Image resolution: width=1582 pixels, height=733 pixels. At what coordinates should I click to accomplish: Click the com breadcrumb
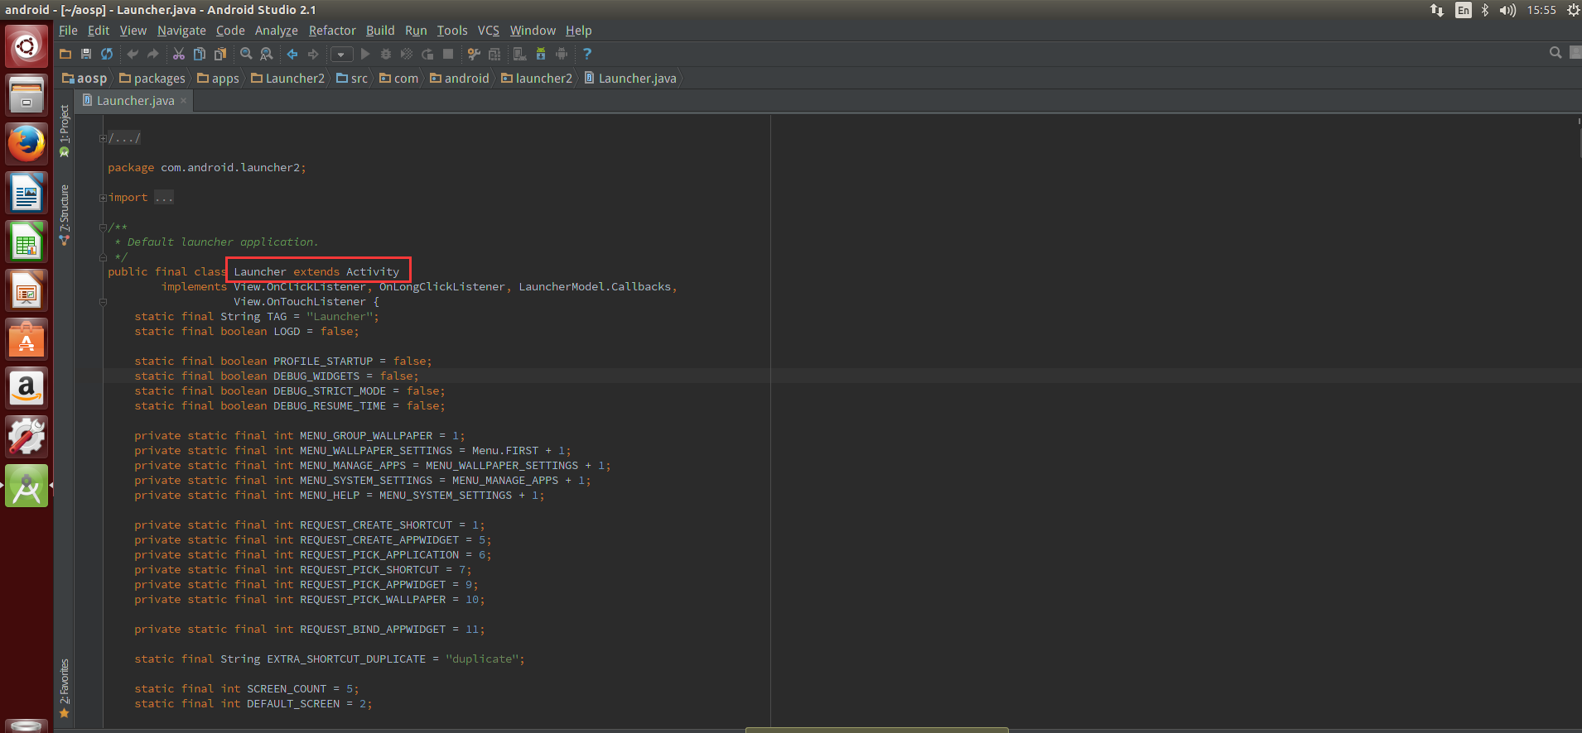click(398, 79)
